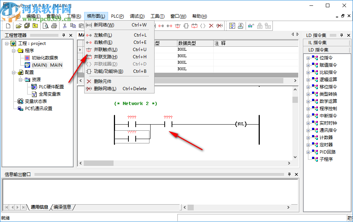Switch to 编译信息 output tab

click(x=62, y=207)
